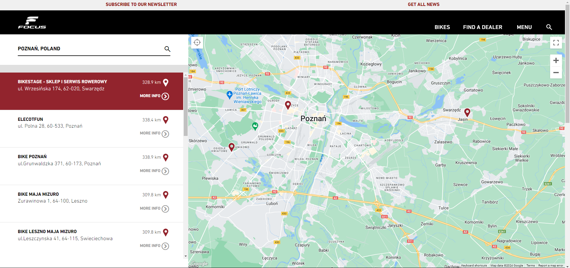Click Get All News link

pos(423,4)
